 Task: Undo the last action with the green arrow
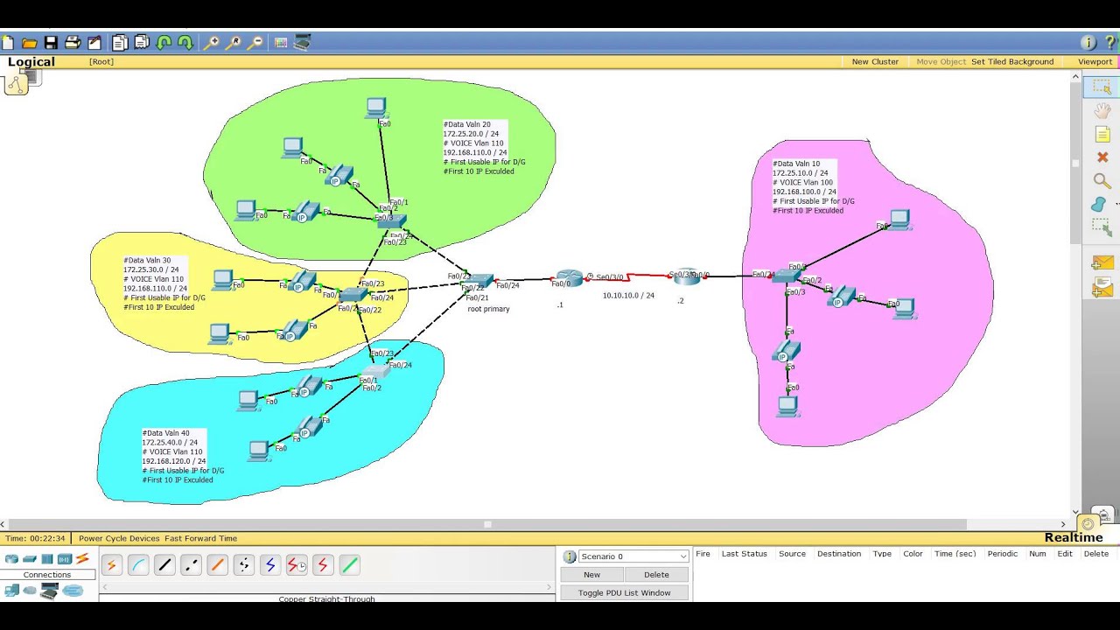pos(164,42)
